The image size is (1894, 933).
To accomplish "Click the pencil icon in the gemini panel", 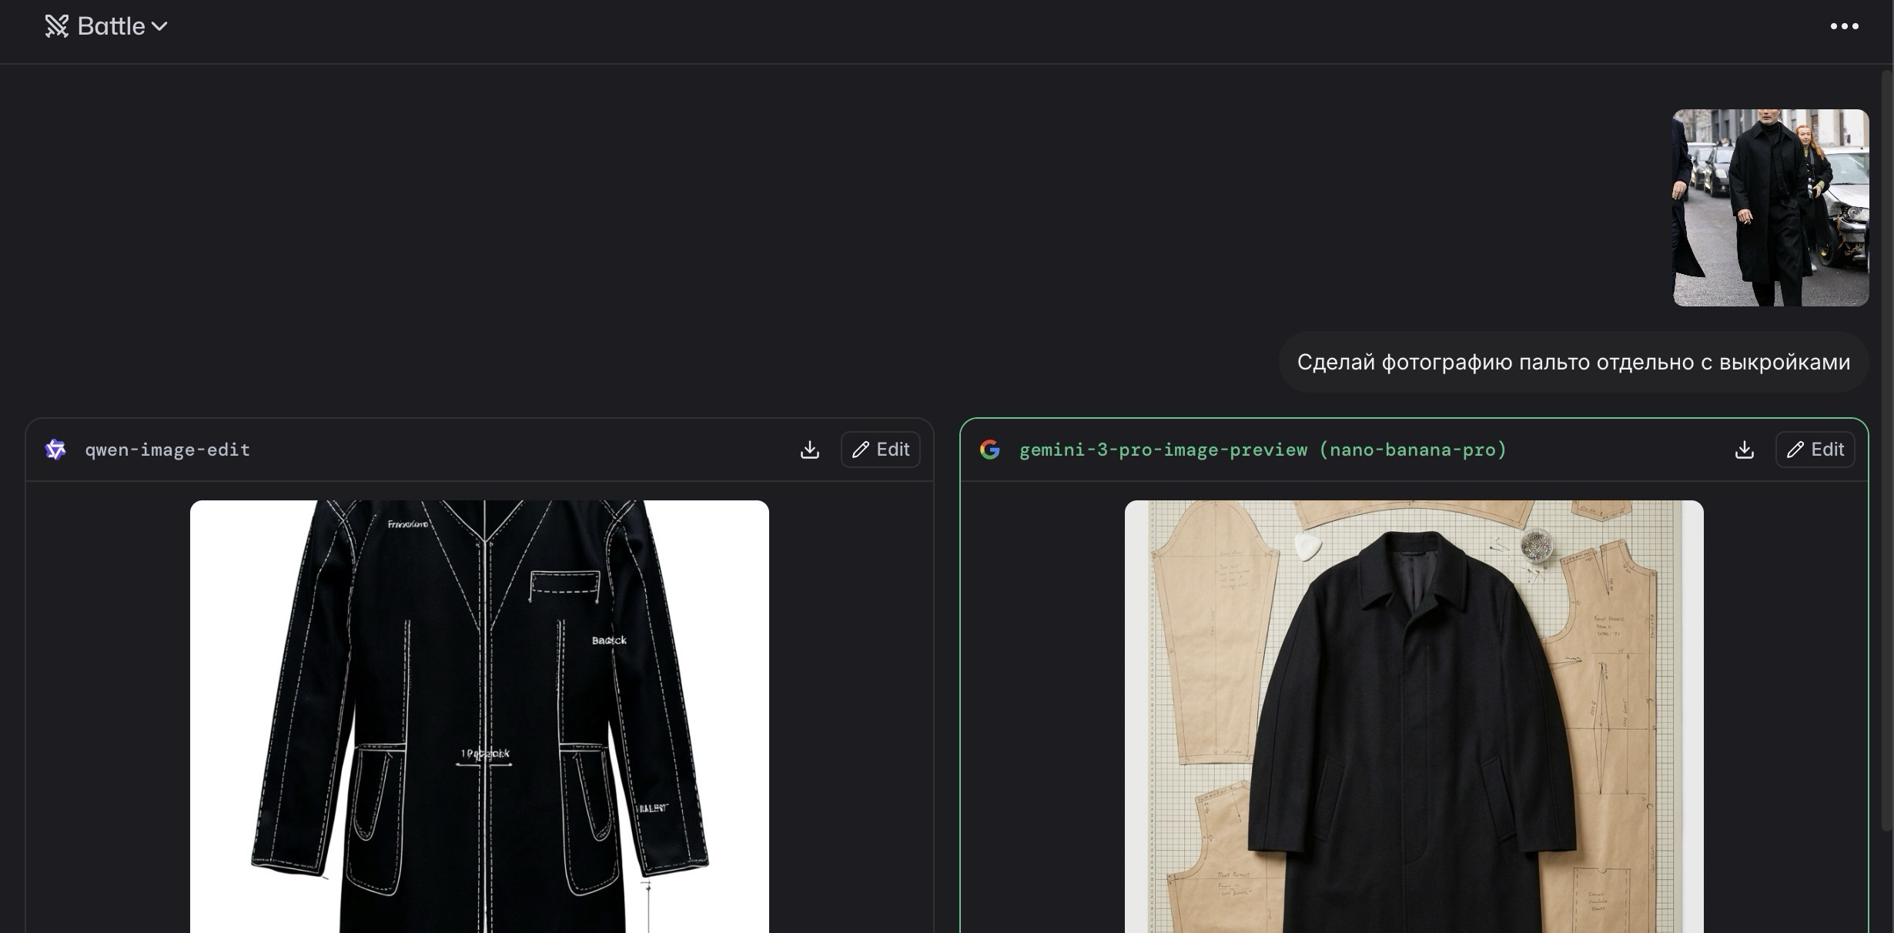I will pyautogui.click(x=1795, y=450).
